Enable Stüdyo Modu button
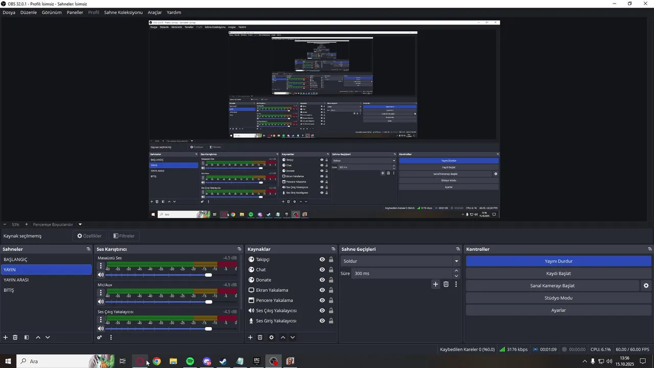The height and width of the screenshot is (368, 654). 558,298
